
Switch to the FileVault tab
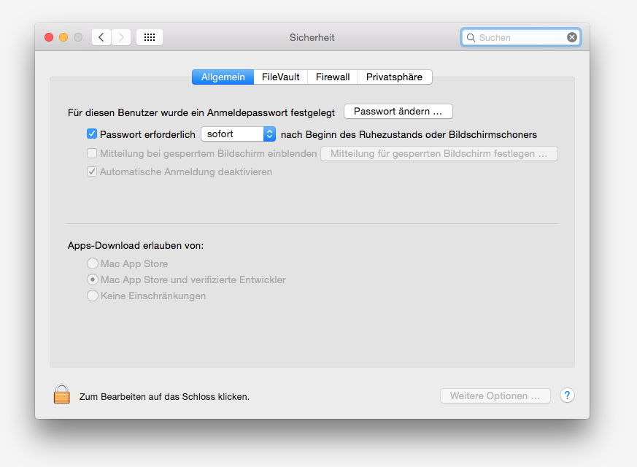tap(281, 77)
